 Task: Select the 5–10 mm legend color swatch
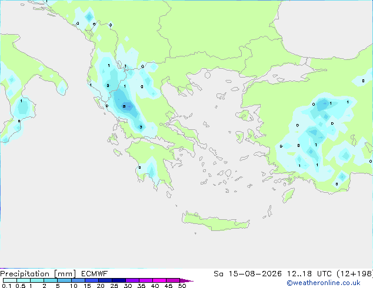click(64, 280)
